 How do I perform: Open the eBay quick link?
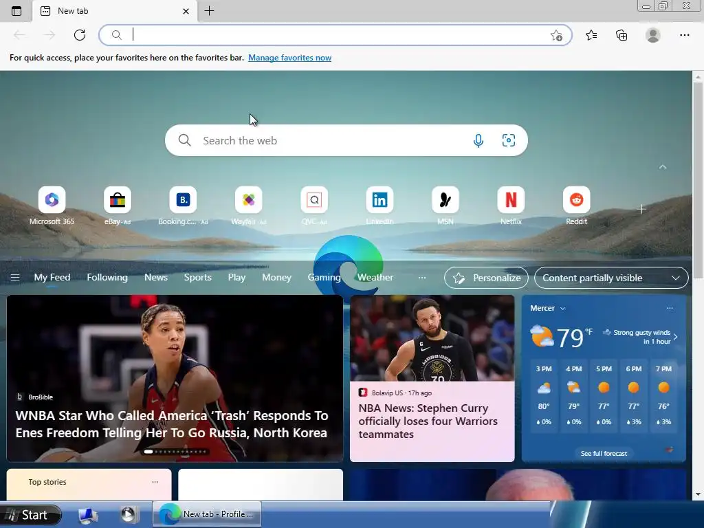117,206
